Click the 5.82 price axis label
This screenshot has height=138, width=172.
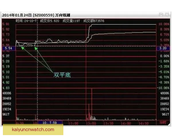[x=6, y=29]
